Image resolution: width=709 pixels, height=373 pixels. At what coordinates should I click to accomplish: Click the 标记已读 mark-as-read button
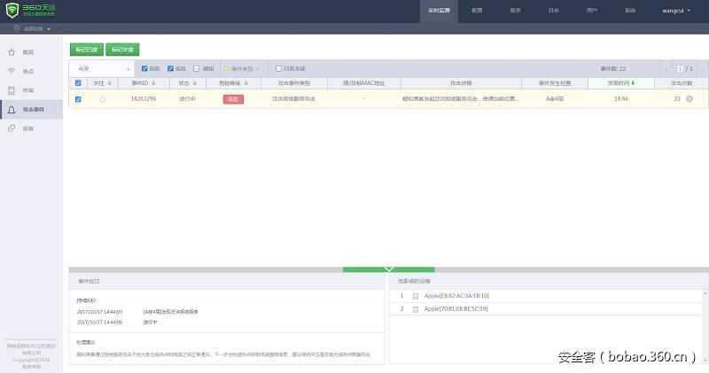86,50
